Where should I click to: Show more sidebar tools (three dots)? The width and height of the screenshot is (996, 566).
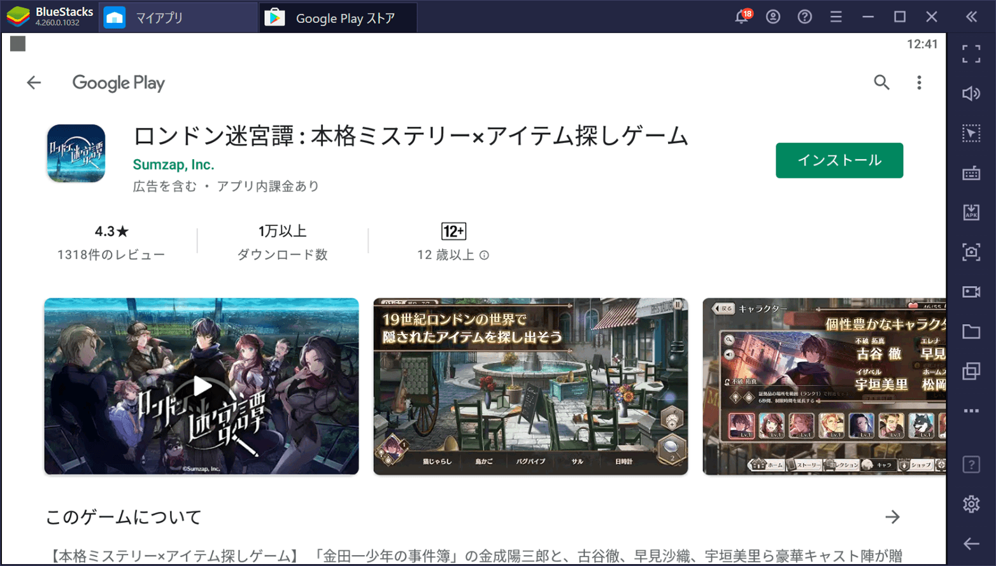coord(971,411)
